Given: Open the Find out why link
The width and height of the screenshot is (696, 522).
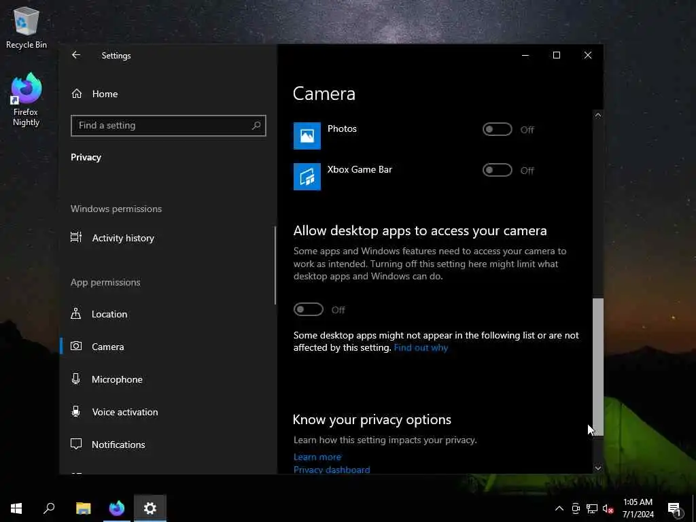Looking at the screenshot, I should click(x=421, y=347).
